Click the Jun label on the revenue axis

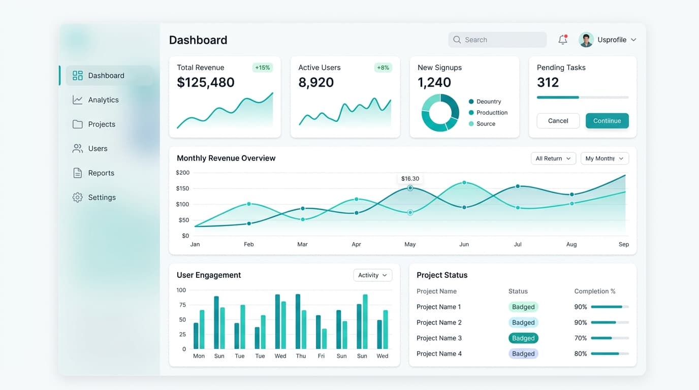(x=464, y=244)
